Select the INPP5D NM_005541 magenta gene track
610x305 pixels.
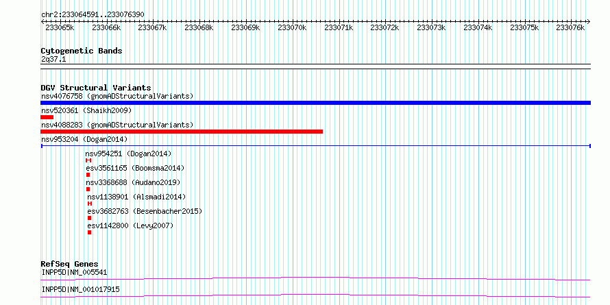315,278
